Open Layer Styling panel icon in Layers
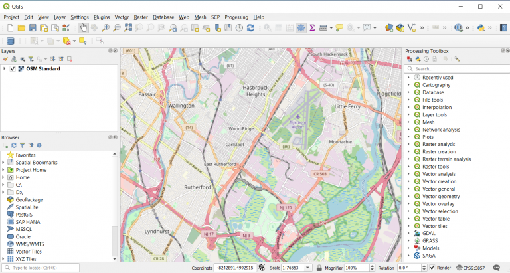510x273 pixels. [5, 59]
